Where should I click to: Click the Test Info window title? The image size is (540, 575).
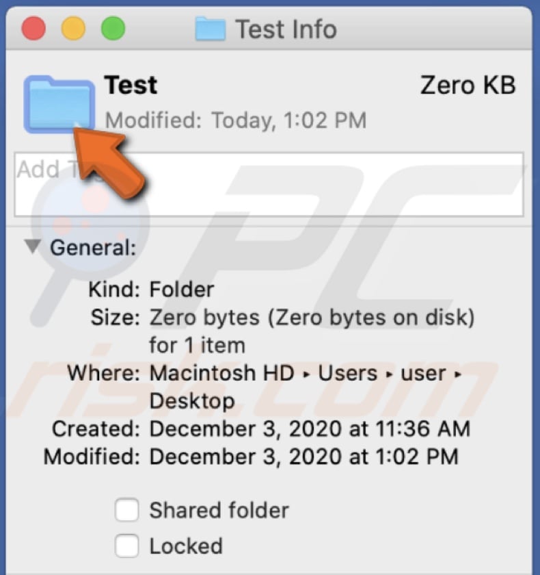(286, 29)
